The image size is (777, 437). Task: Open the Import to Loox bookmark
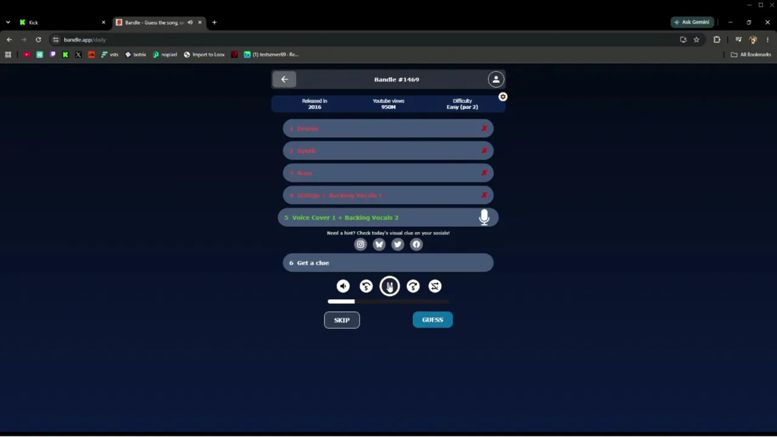204,55
